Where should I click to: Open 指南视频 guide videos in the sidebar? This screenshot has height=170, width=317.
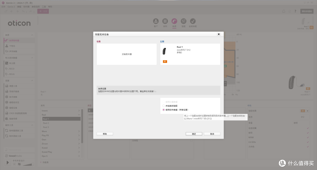[x=19, y=119]
